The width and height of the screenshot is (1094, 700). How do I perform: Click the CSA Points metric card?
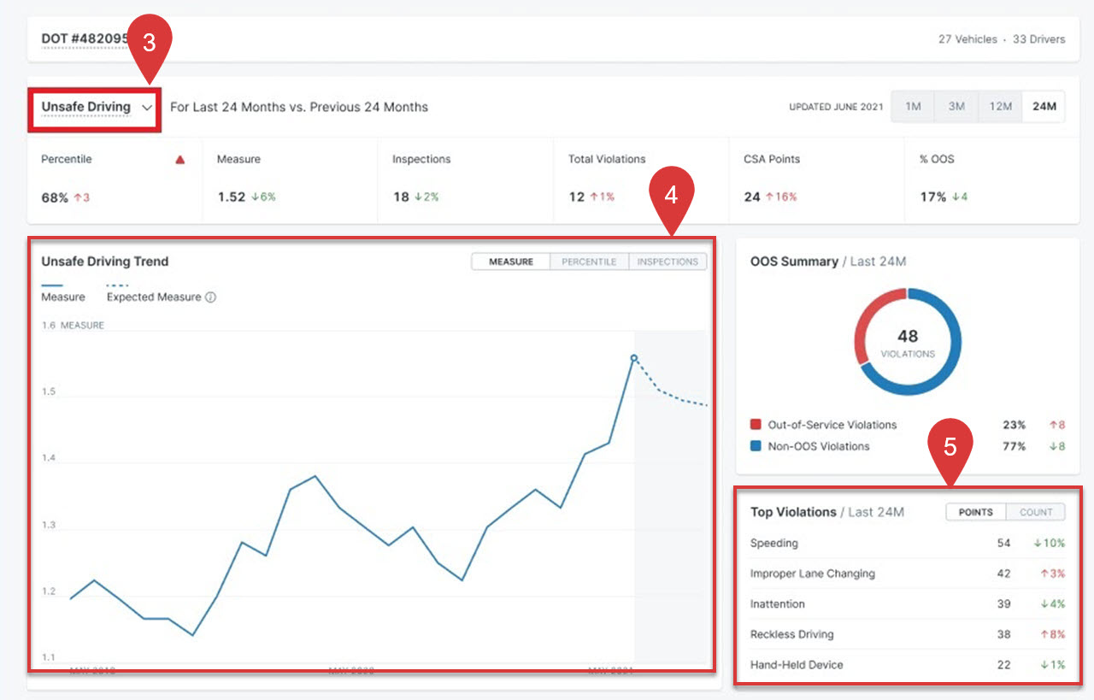(x=817, y=178)
